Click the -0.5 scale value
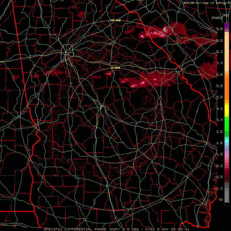231x231 pixels. (x=218, y=177)
